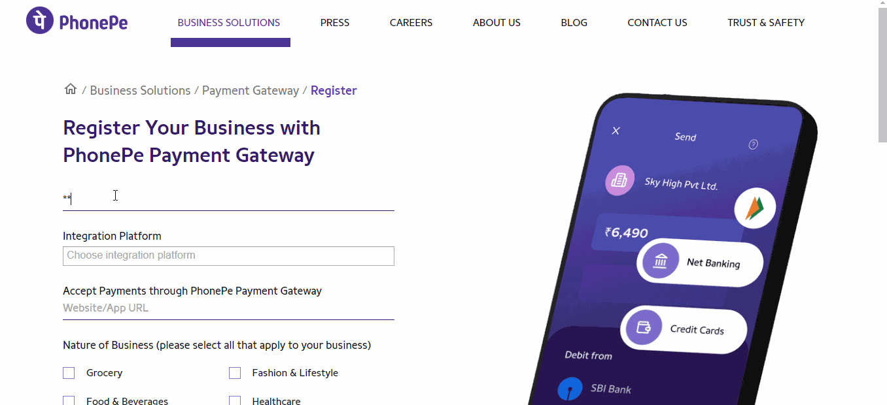Select the Sky High Pvt Ltd avatar icon

(619, 180)
